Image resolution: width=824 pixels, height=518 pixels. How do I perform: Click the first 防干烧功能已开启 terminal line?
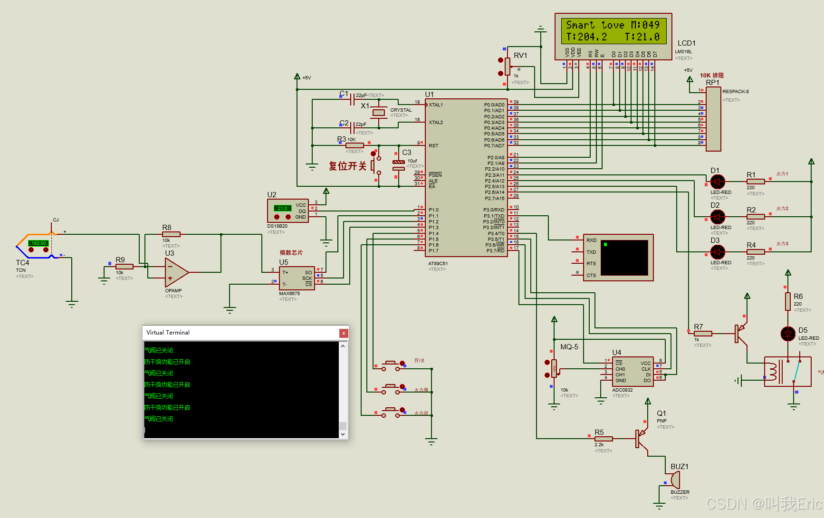click(x=167, y=362)
